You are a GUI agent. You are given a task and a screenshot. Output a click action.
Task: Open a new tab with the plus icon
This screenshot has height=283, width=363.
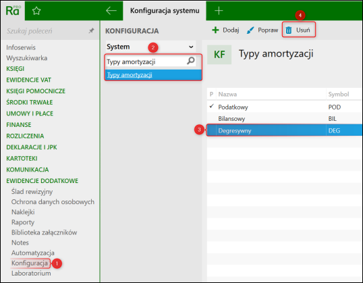219,11
